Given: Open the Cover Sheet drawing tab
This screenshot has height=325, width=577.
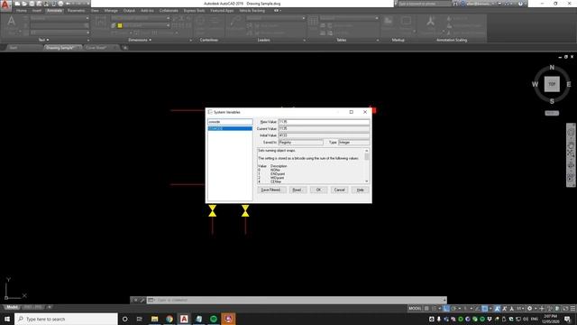Looking at the screenshot, I should pos(96,48).
